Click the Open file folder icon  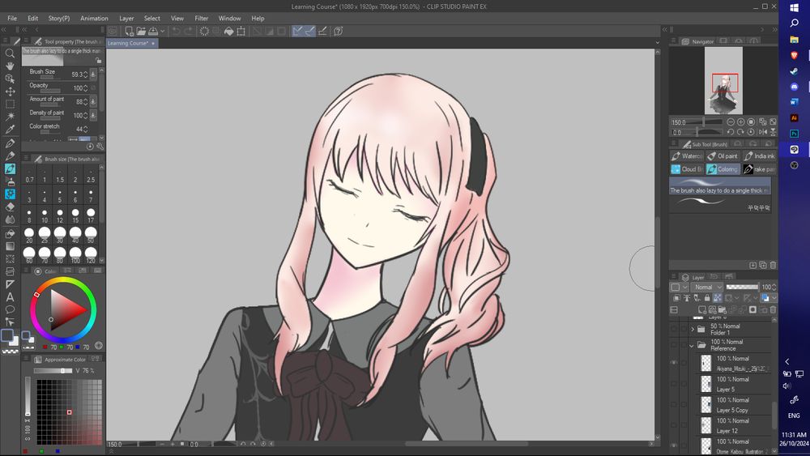click(x=141, y=31)
